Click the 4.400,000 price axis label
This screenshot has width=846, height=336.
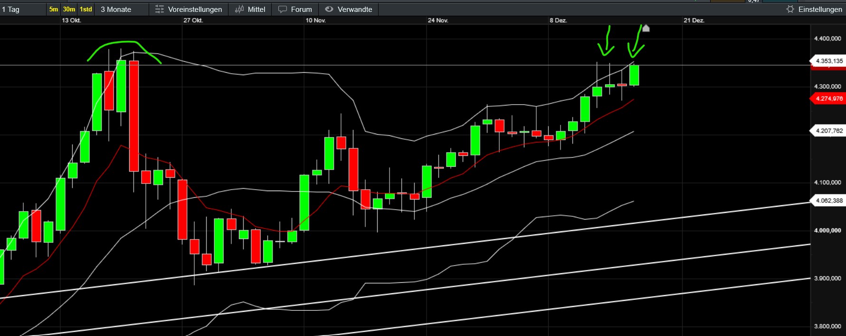pyautogui.click(x=827, y=38)
